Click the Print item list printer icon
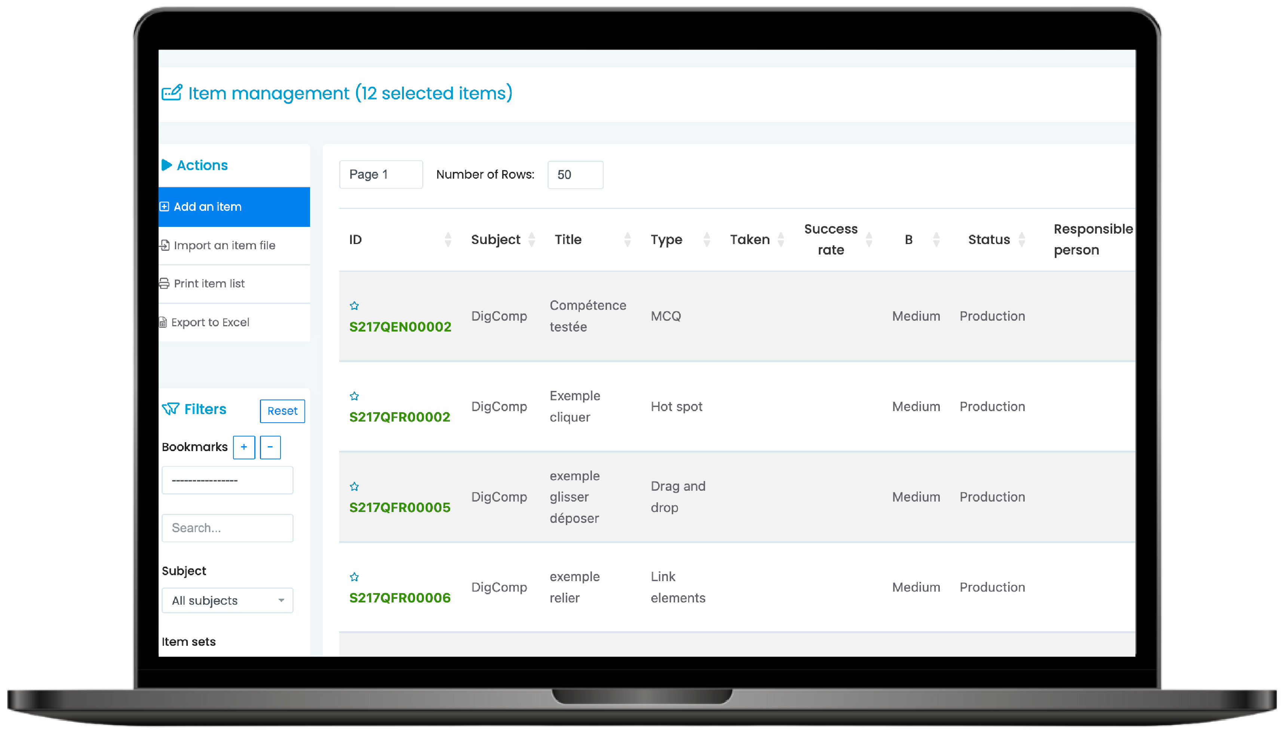1282x734 pixels. tap(165, 283)
